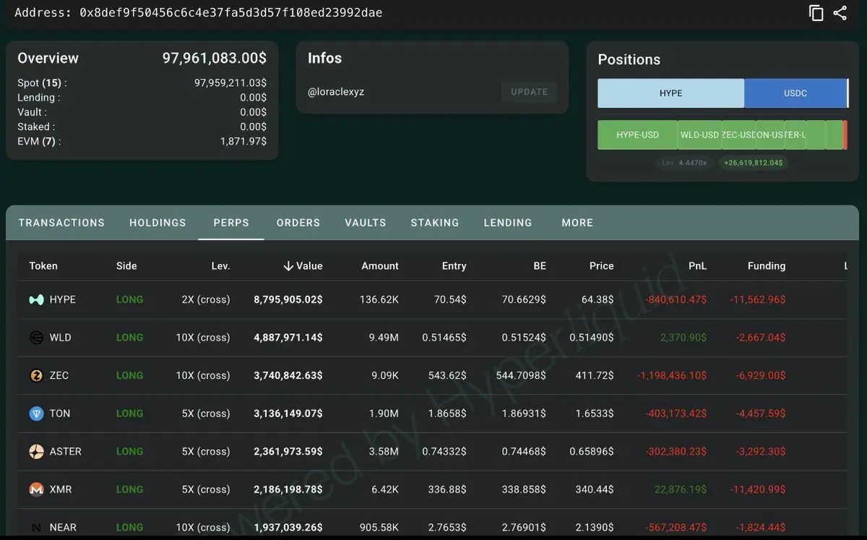Go to the ORDERS tab

point(298,223)
